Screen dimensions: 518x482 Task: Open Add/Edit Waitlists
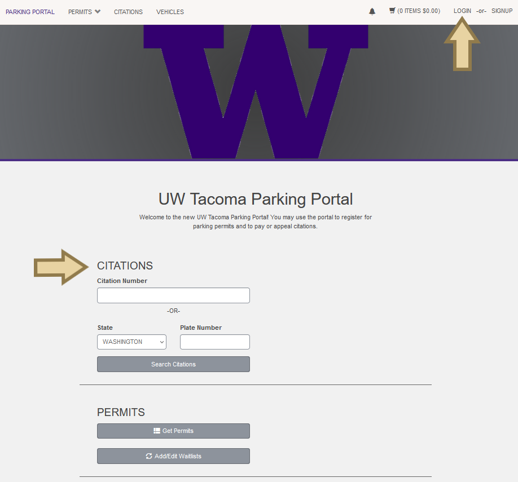click(173, 456)
